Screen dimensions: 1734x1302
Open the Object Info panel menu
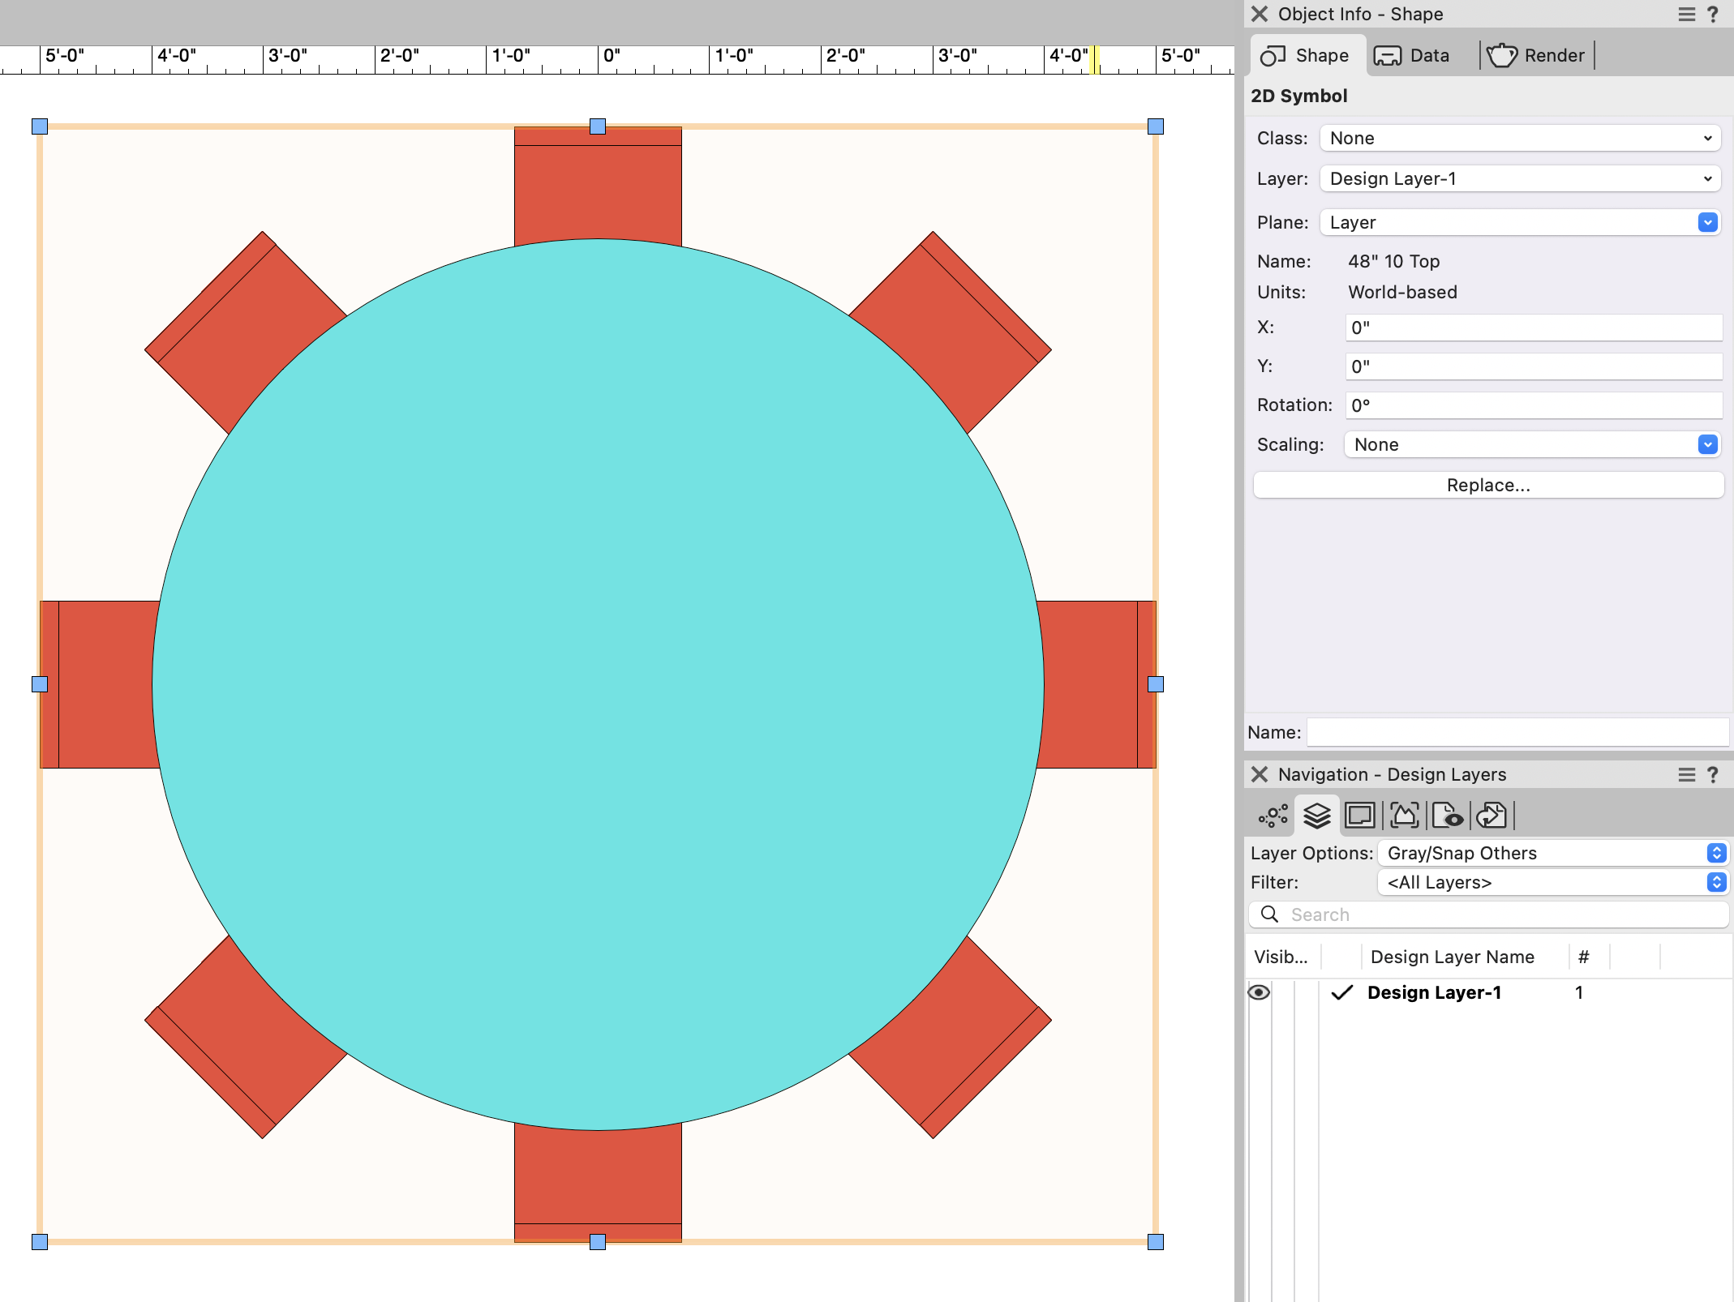point(1686,14)
